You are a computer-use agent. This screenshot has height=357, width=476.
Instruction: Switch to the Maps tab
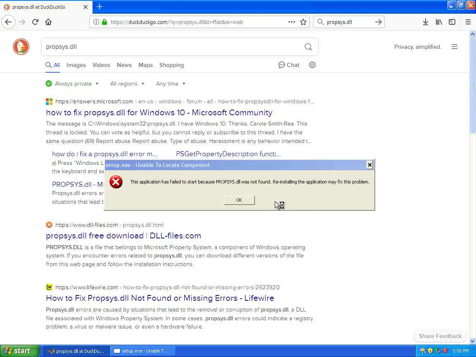click(x=145, y=65)
